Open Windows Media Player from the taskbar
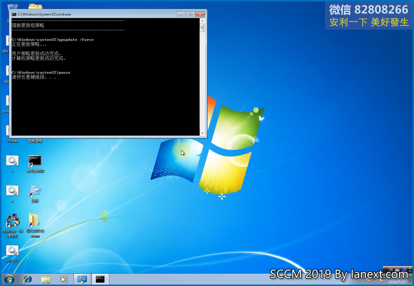 click(63, 279)
